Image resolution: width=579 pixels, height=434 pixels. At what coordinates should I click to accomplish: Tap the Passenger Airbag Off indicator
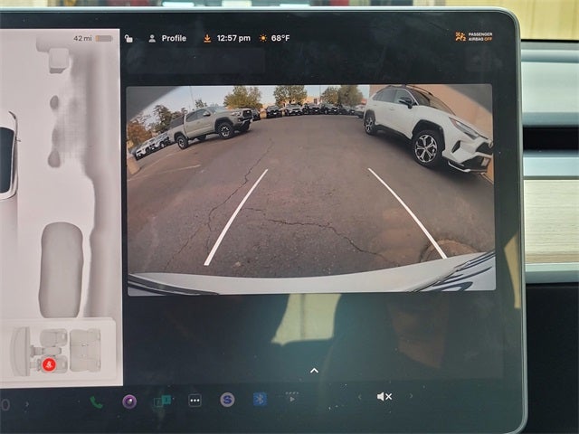(473, 37)
